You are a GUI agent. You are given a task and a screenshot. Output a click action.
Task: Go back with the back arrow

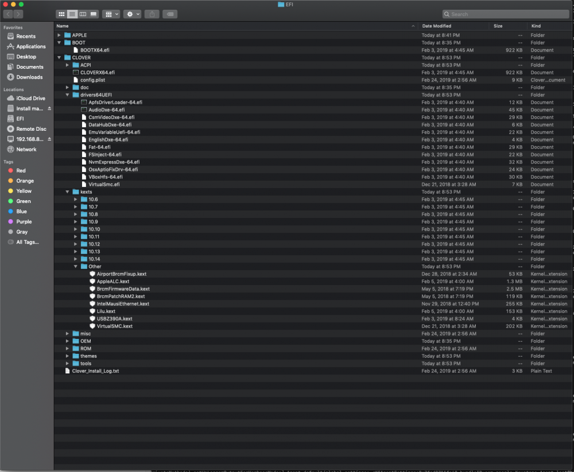coord(8,14)
